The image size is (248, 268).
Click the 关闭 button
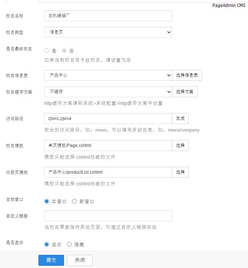(80, 260)
